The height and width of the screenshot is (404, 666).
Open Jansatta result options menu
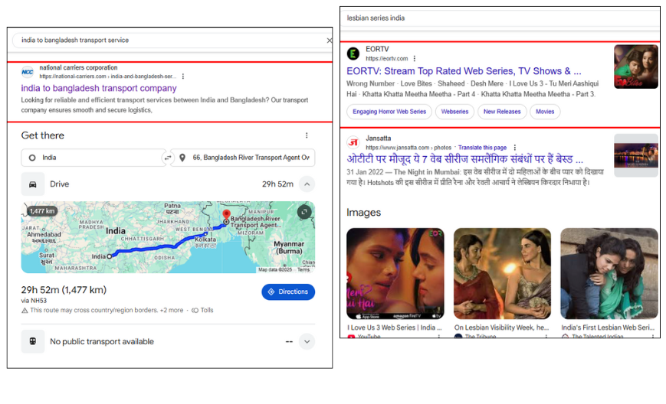click(515, 148)
